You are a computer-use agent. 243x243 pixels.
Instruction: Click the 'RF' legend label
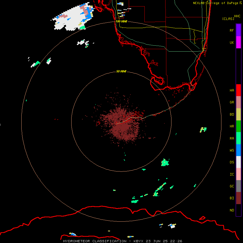pyautogui.click(x=232, y=30)
